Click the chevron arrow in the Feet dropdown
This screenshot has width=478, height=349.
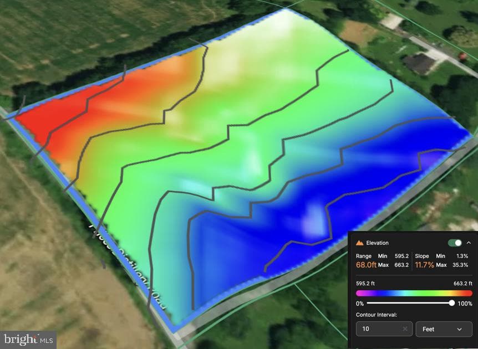click(459, 329)
